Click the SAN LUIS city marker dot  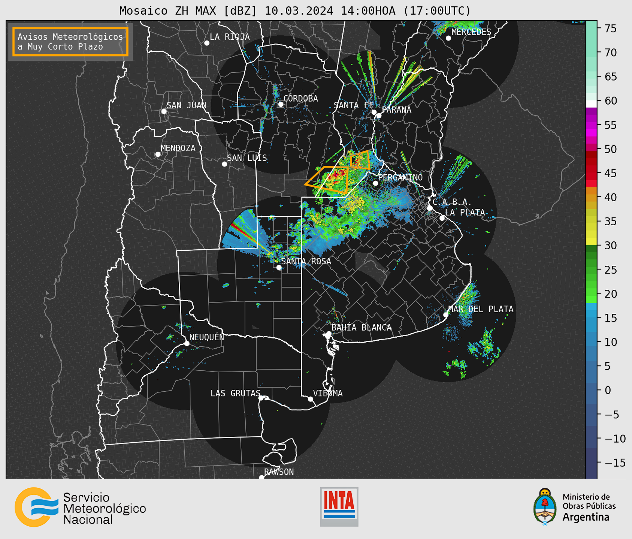(x=224, y=164)
